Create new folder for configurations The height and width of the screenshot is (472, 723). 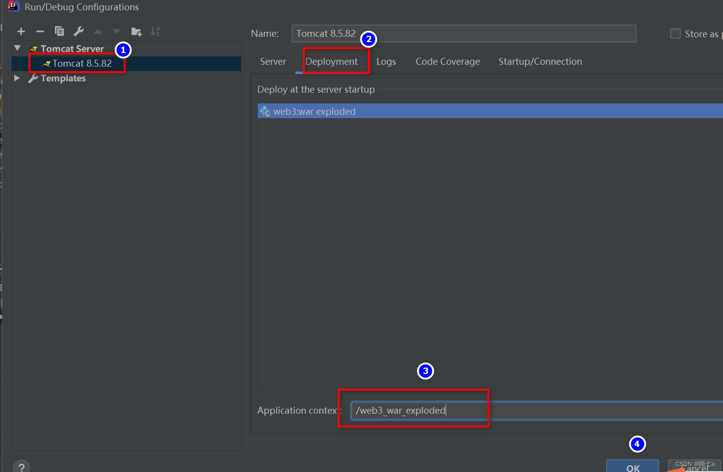coord(136,32)
